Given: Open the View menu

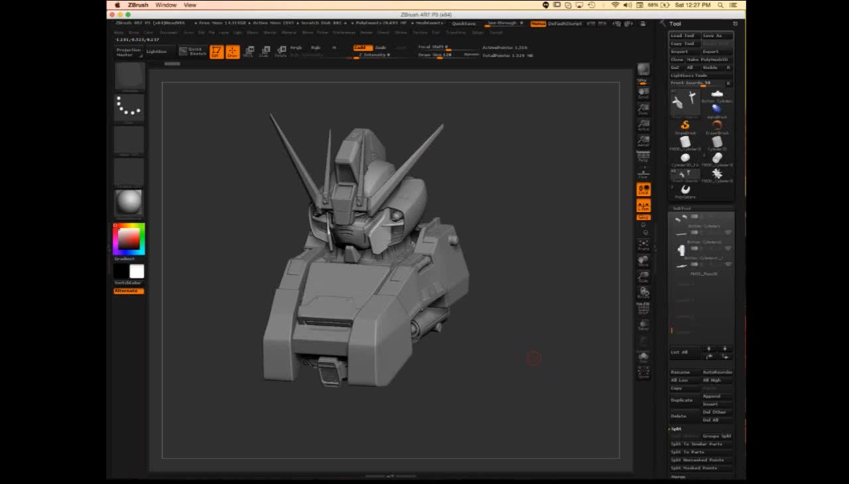Looking at the screenshot, I should 190,5.
